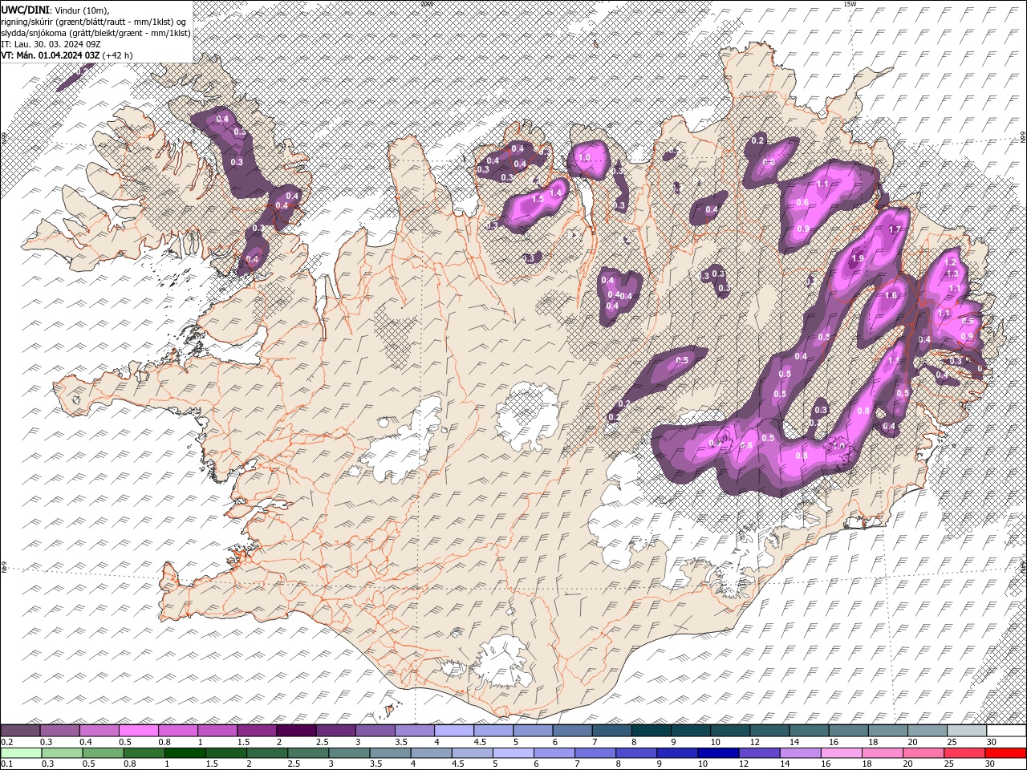Click the violet rain swatch labeled 12
The width and height of the screenshot is (1027, 770).
[x=758, y=752]
